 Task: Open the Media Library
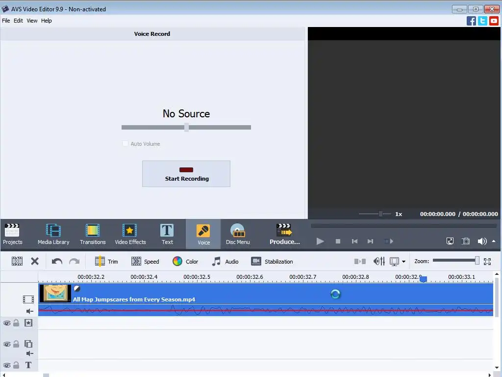(x=53, y=234)
